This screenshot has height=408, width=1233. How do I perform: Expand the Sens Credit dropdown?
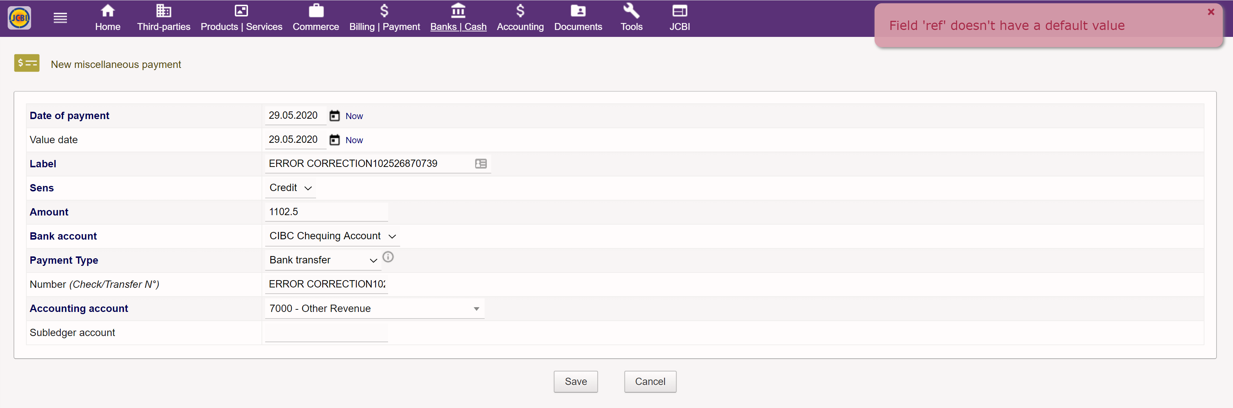pos(290,188)
